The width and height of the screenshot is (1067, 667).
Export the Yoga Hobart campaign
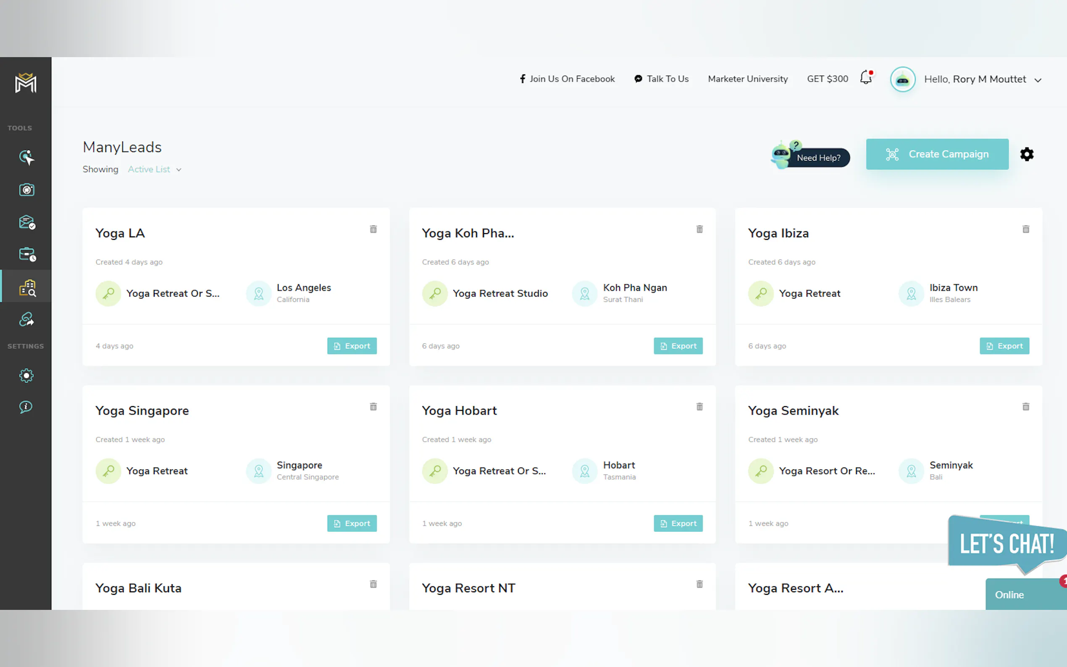point(678,523)
